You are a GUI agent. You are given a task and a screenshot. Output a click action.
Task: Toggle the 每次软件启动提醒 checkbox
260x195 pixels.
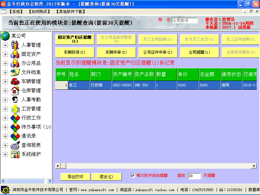[133, 175]
